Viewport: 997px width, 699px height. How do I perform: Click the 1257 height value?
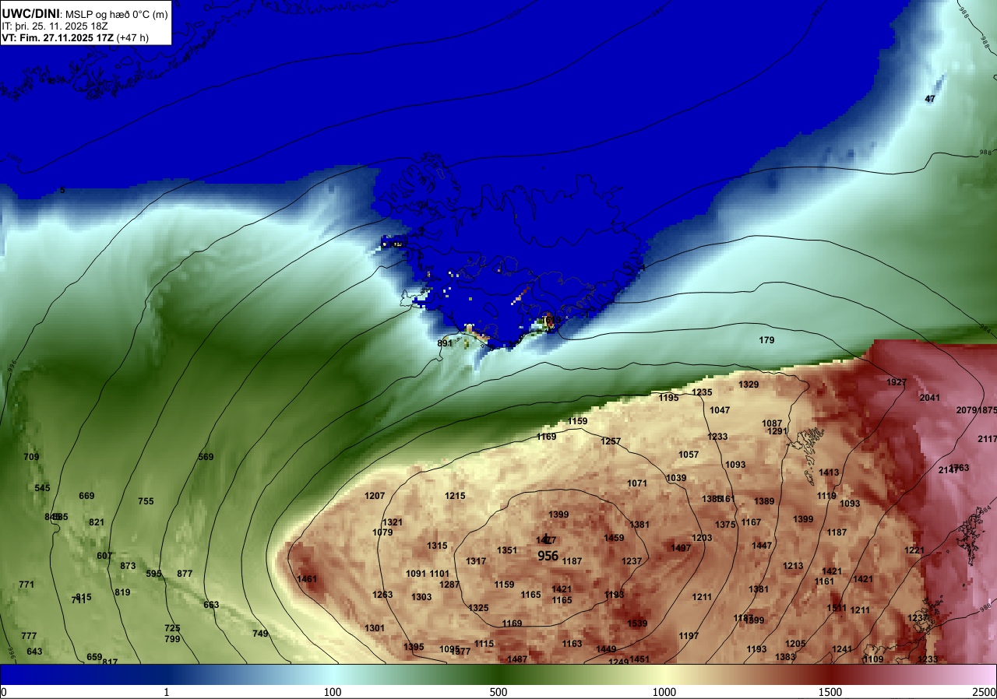611,441
